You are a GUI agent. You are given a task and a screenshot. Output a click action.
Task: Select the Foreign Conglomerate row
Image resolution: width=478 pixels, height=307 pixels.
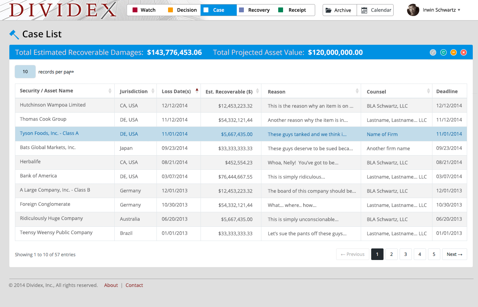(x=241, y=205)
